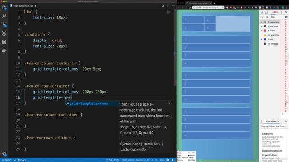
Task: Select the track-sizing-font.css editor tab
Action: (23, 6)
